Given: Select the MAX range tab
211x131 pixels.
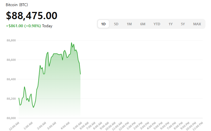Looking at the screenshot, I should (x=197, y=24).
